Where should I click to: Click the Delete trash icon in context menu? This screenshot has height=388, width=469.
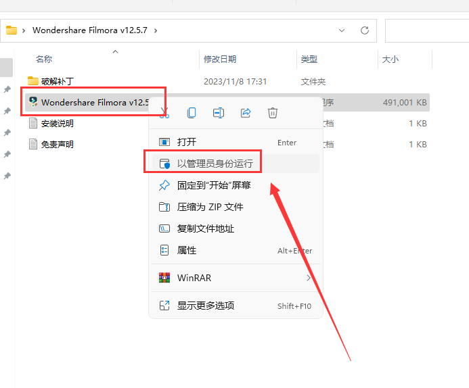(273, 113)
